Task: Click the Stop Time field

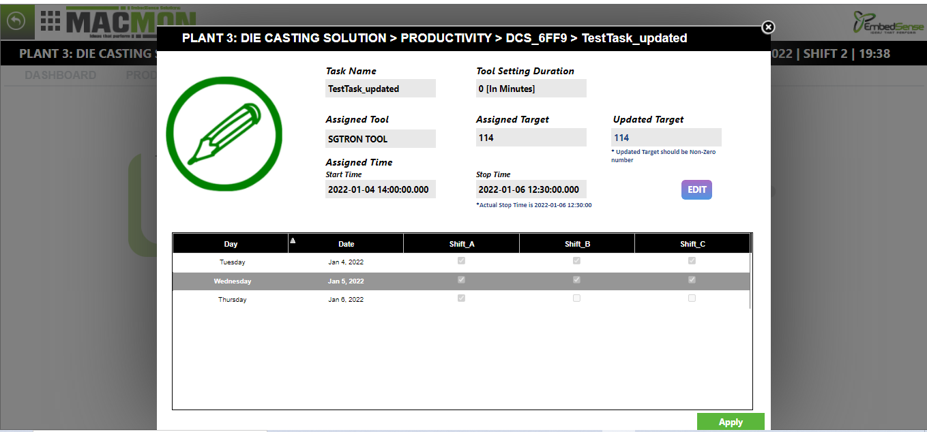Action: point(531,189)
